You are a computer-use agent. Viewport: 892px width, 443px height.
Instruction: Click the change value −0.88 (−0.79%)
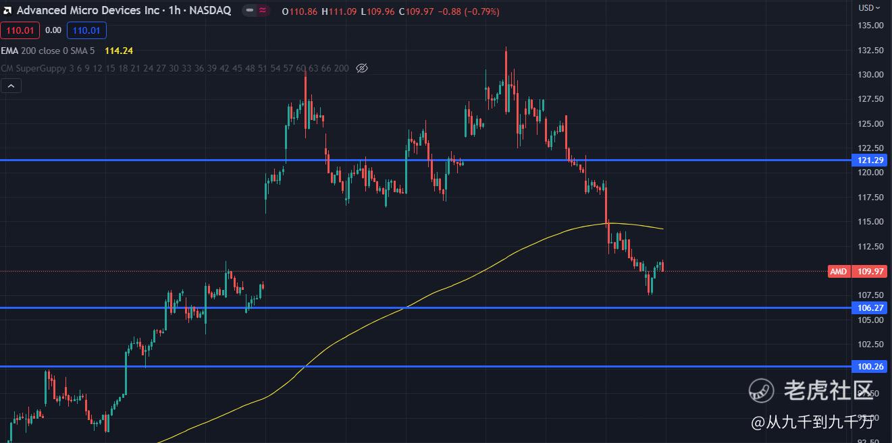coord(469,11)
